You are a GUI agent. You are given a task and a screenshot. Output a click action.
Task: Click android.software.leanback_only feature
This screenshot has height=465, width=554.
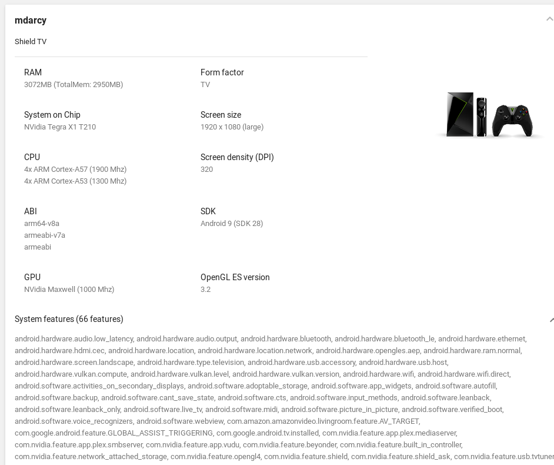pyautogui.click(x=67, y=409)
